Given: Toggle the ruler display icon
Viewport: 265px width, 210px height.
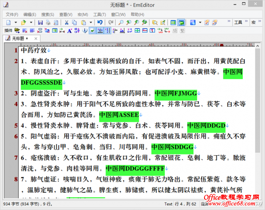Looking at the screenshot, I should (x=100, y=31).
